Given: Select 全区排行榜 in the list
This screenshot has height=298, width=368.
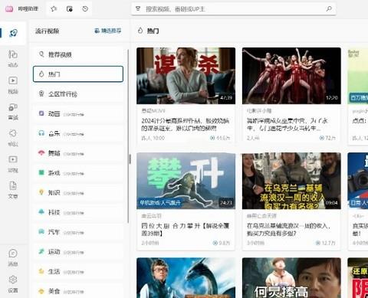Looking at the screenshot, I should [78, 94].
